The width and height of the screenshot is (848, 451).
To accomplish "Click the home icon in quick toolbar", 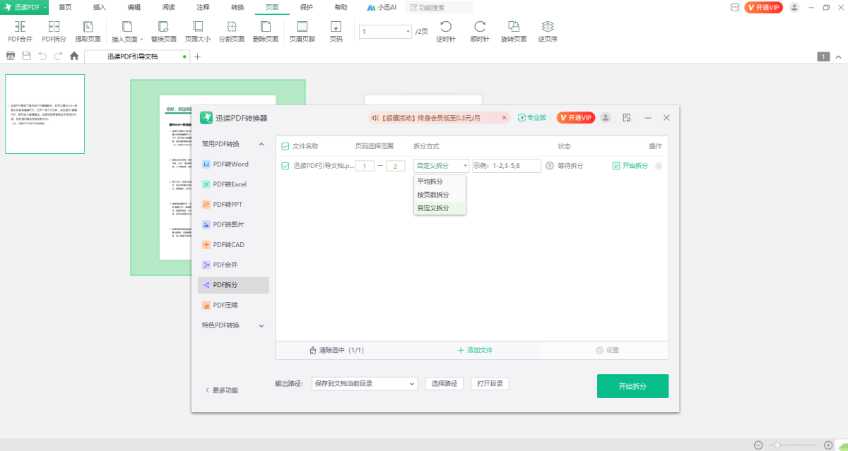I will (x=74, y=56).
